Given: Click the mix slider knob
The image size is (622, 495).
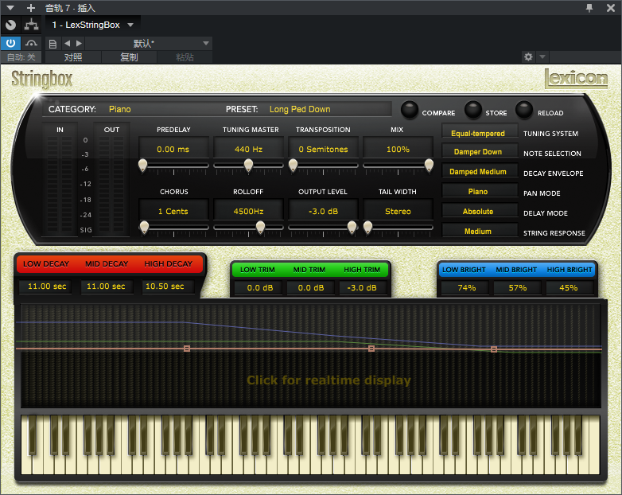Looking at the screenshot, I should [429, 165].
